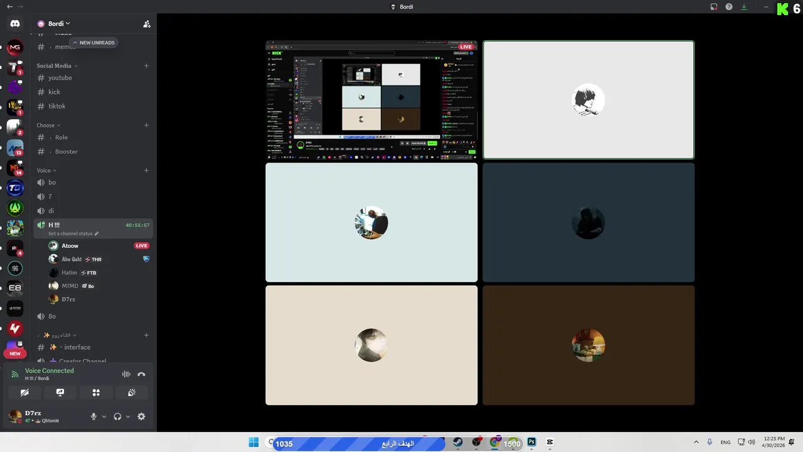Open the soundboard icon
This screenshot has width=803, height=452.
pyautogui.click(x=132, y=392)
